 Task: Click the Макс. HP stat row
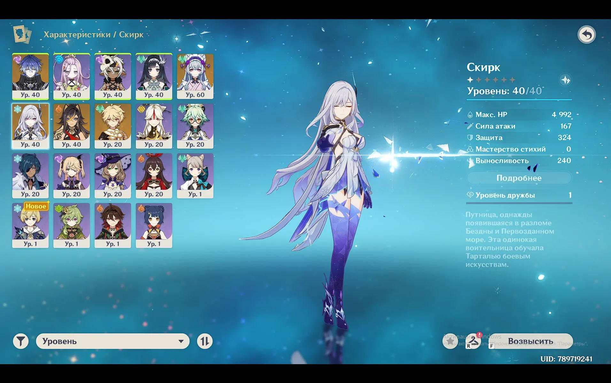519,115
